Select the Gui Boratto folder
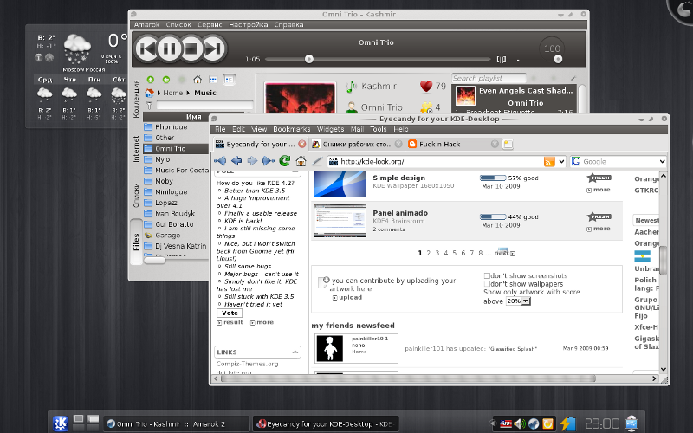Image resolution: width=693 pixels, height=433 pixels. [176, 224]
